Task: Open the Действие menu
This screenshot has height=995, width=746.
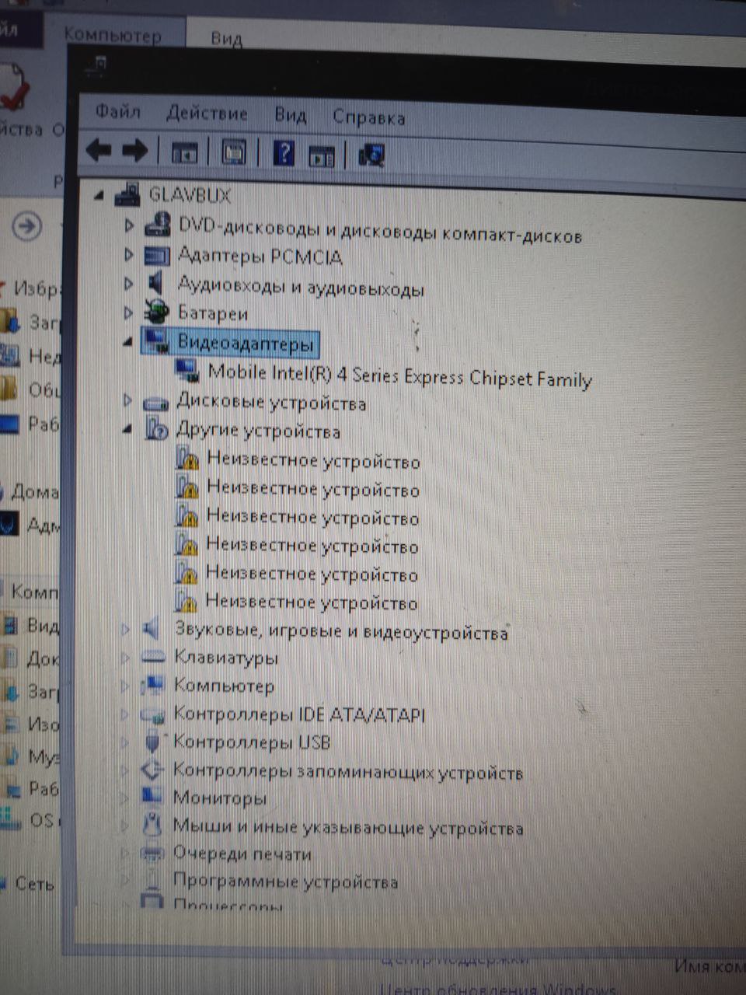Action: pos(207,113)
